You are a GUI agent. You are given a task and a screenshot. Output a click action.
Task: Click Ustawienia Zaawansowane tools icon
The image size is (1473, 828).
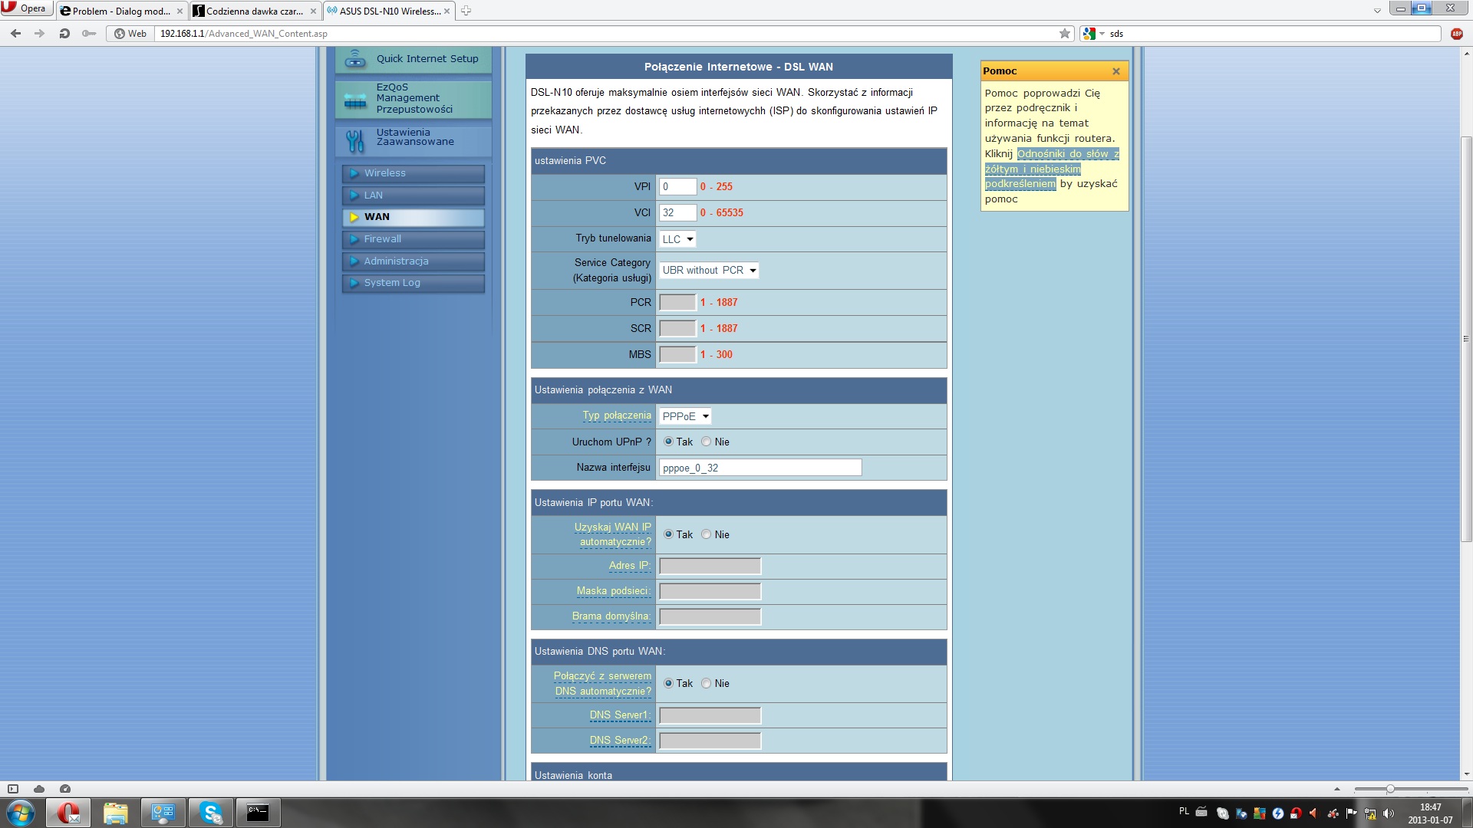coord(354,140)
